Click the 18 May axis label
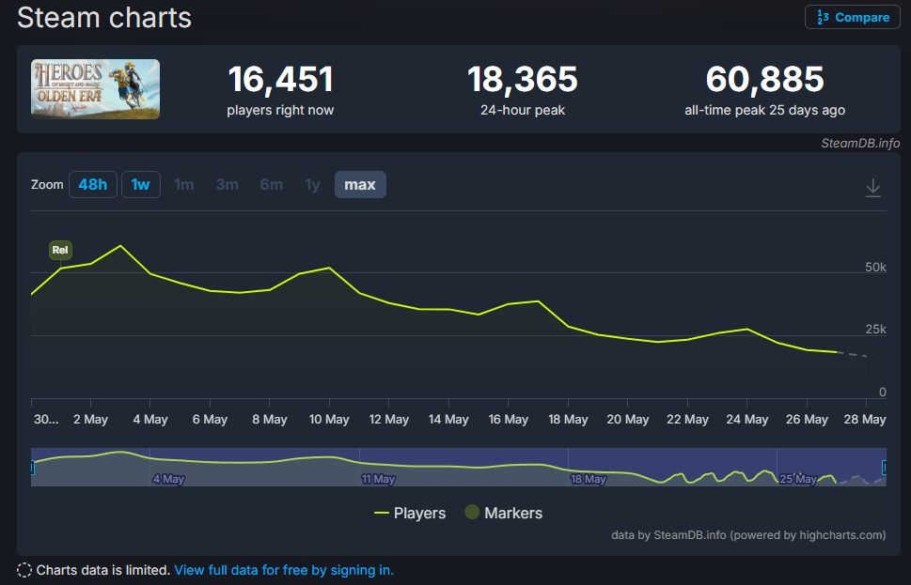 [x=568, y=419]
